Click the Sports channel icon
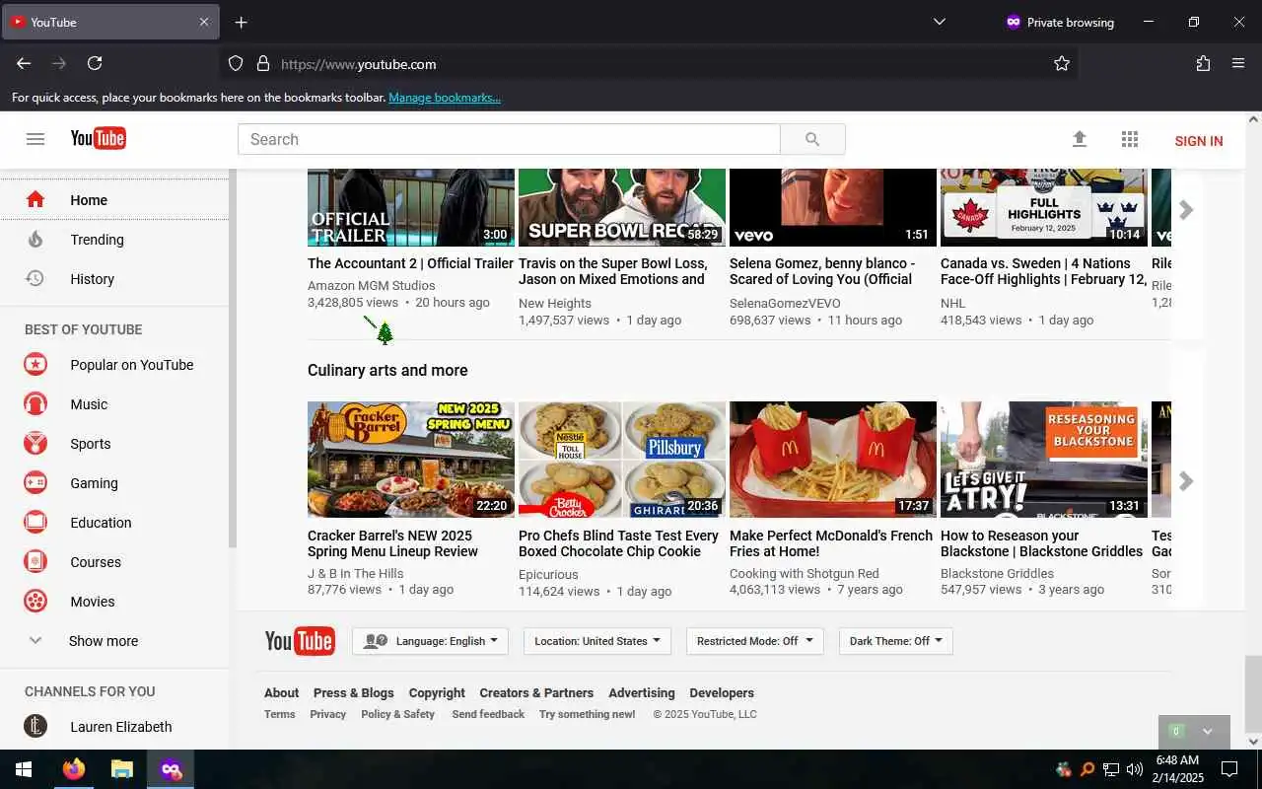 pyautogui.click(x=35, y=443)
